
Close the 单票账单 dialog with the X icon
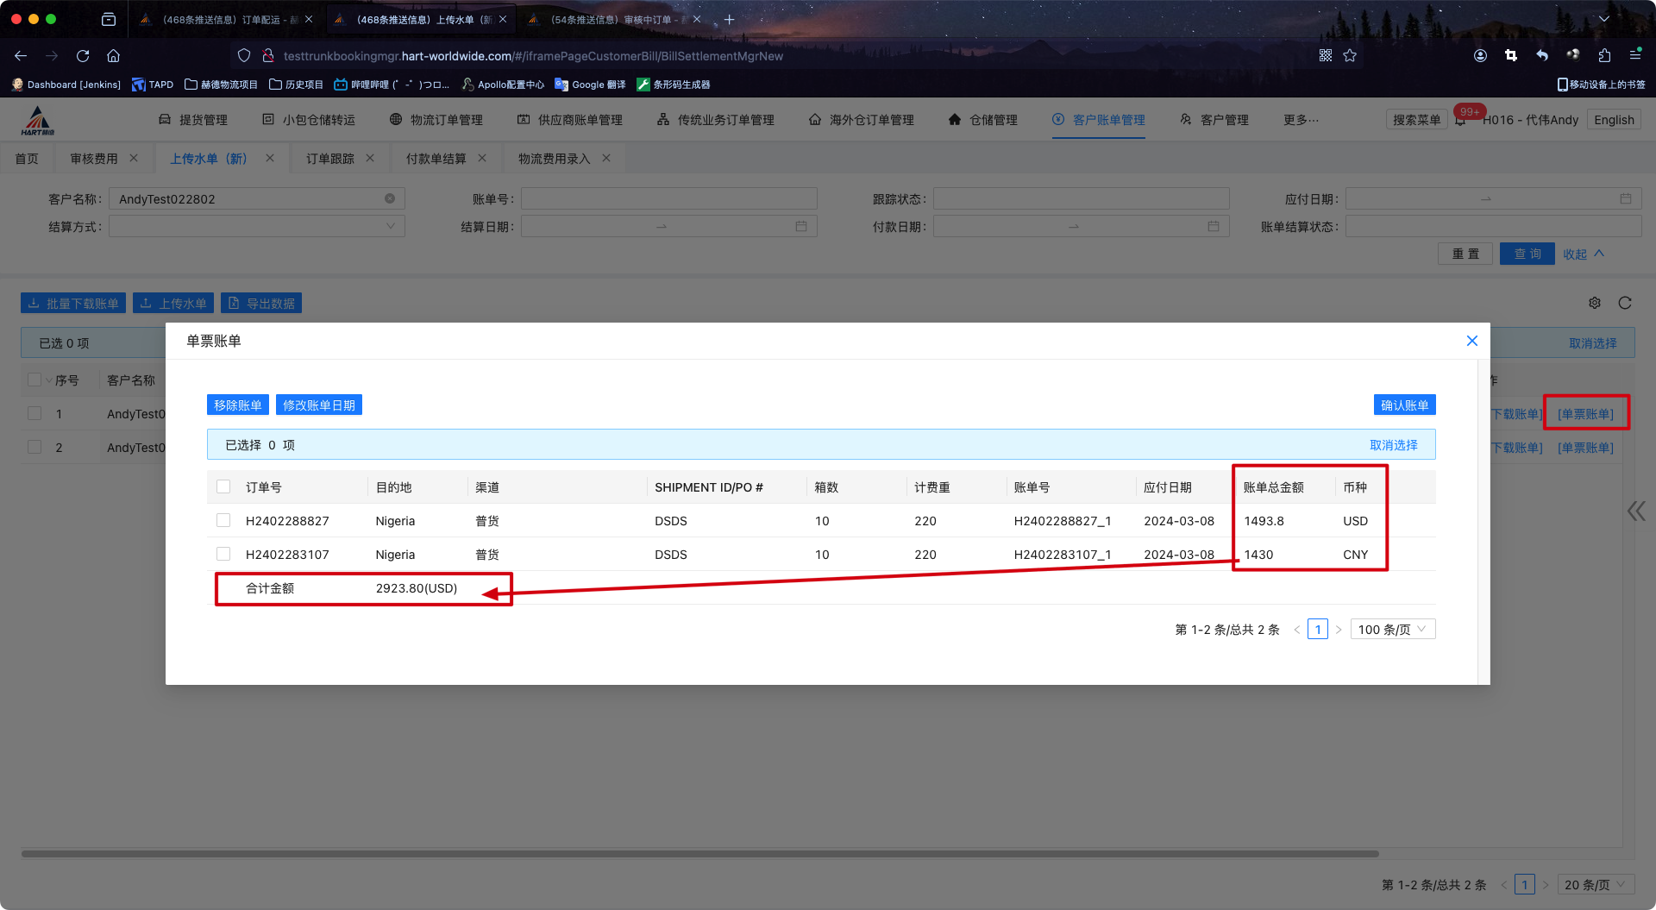pos(1471,341)
